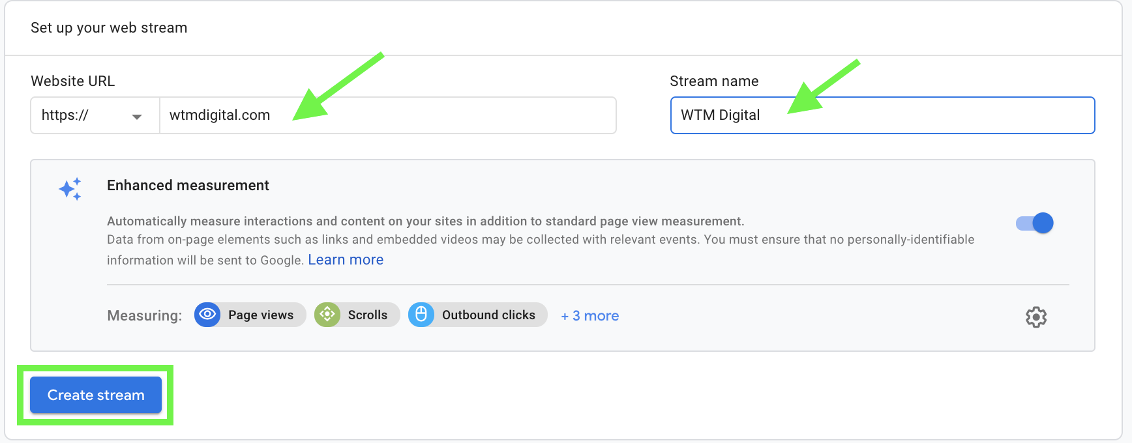Screen dimensions: 1132x443
Task: Select the Outbound clicks chip label
Action: pyautogui.click(x=488, y=315)
